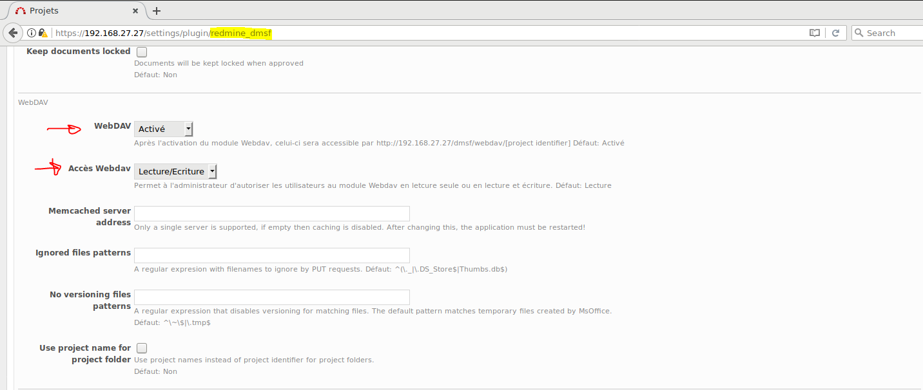
Task: Click the Memcached server address field
Action: (271, 214)
